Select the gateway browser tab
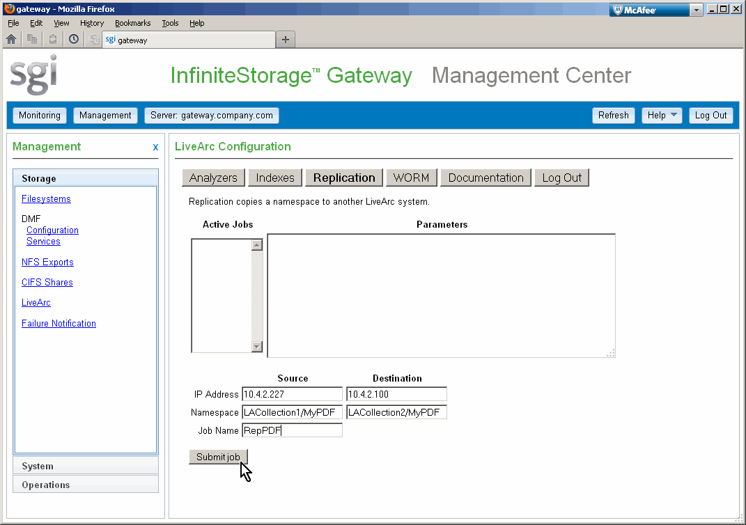746x525 pixels. point(189,40)
